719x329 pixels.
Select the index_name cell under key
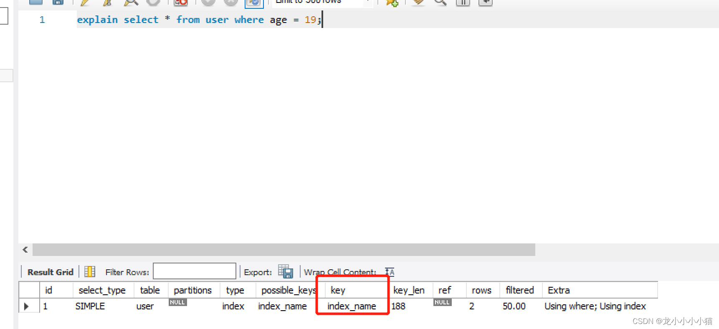pos(352,306)
